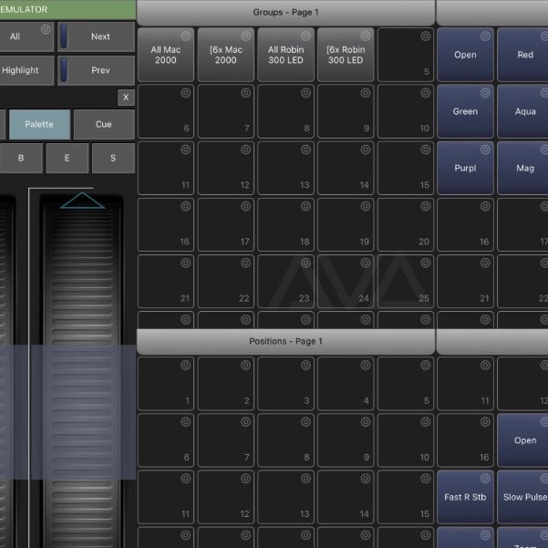Screen dimensions: 548x548
Task: Click the circle icon in Groups cell 18
Action: [305, 206]
